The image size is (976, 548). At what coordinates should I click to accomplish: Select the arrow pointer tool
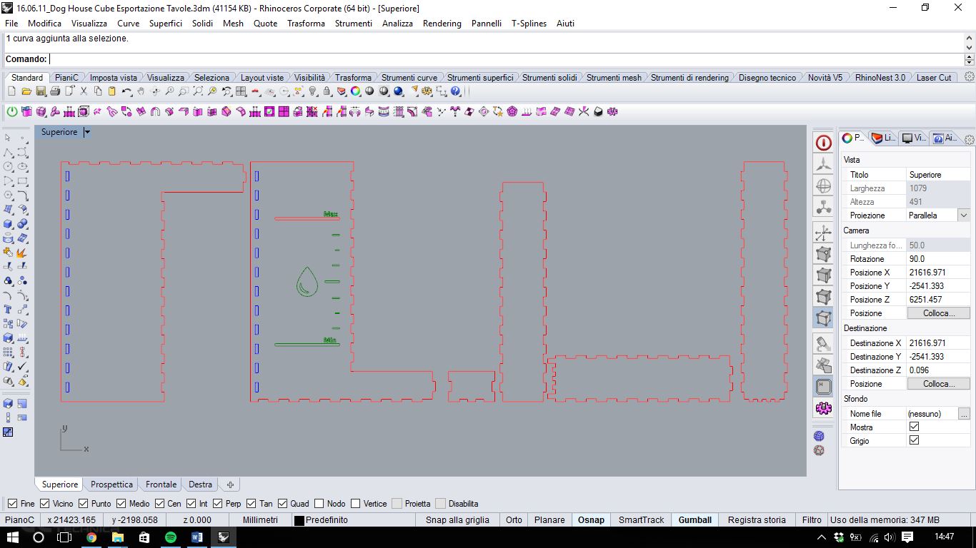pos(8,138)
